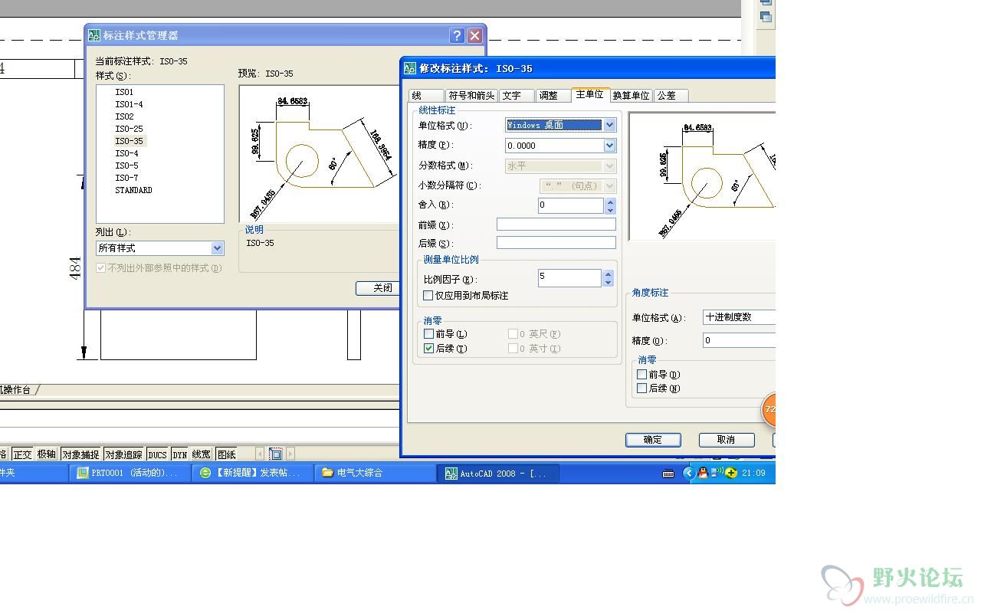
Task: Click the AutoCAD icon in 修改标注样式 title bar
Action: click(410, 68)
